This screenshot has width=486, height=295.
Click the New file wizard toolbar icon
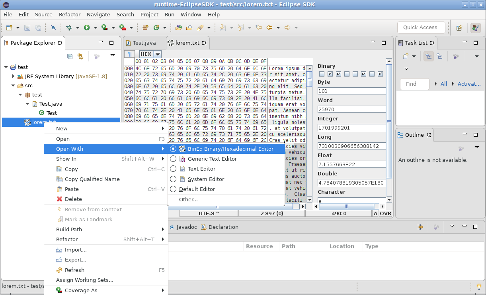pos(9,28)
